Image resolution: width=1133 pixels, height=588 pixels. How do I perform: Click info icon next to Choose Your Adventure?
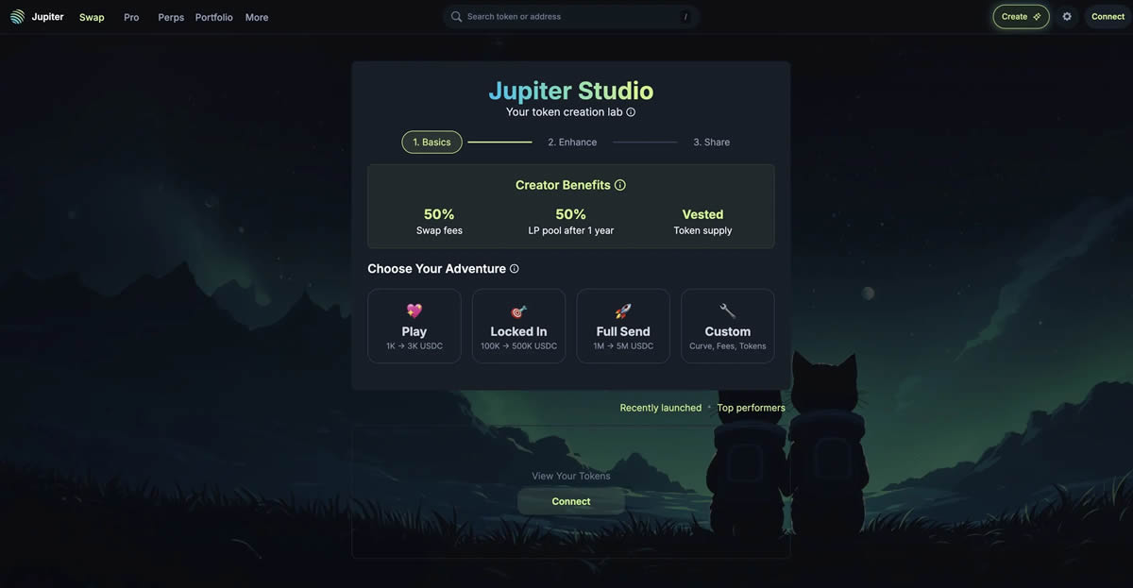coord(515,269)
